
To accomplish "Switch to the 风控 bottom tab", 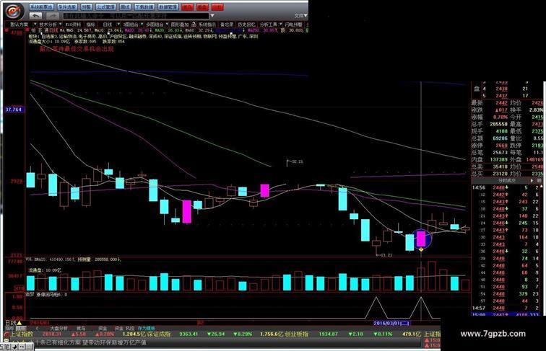I will point(130,328).
